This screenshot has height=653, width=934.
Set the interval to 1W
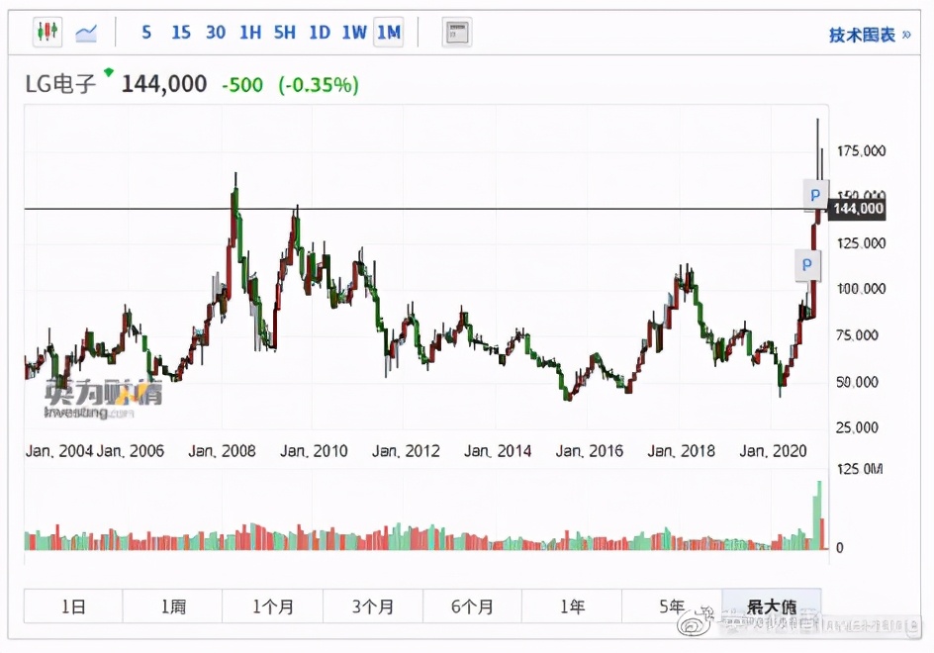354,33
